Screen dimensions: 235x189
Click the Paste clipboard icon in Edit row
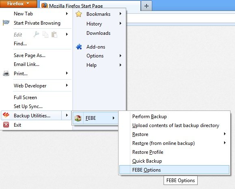pyautogui.click(x=54, y=34)
